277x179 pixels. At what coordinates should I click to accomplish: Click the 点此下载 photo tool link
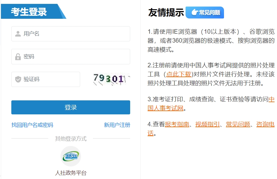click(179, 74)
